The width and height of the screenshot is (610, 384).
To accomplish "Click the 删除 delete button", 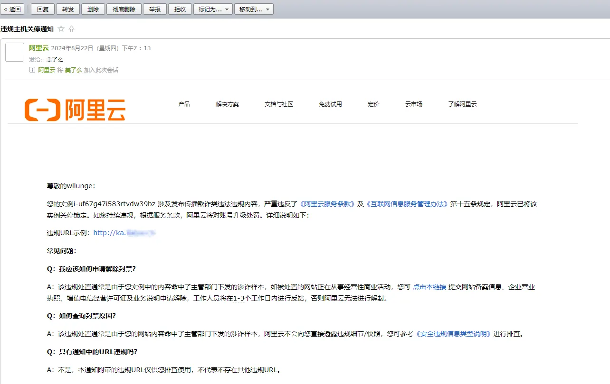I will pyautogui.click(x=93, y=9).
